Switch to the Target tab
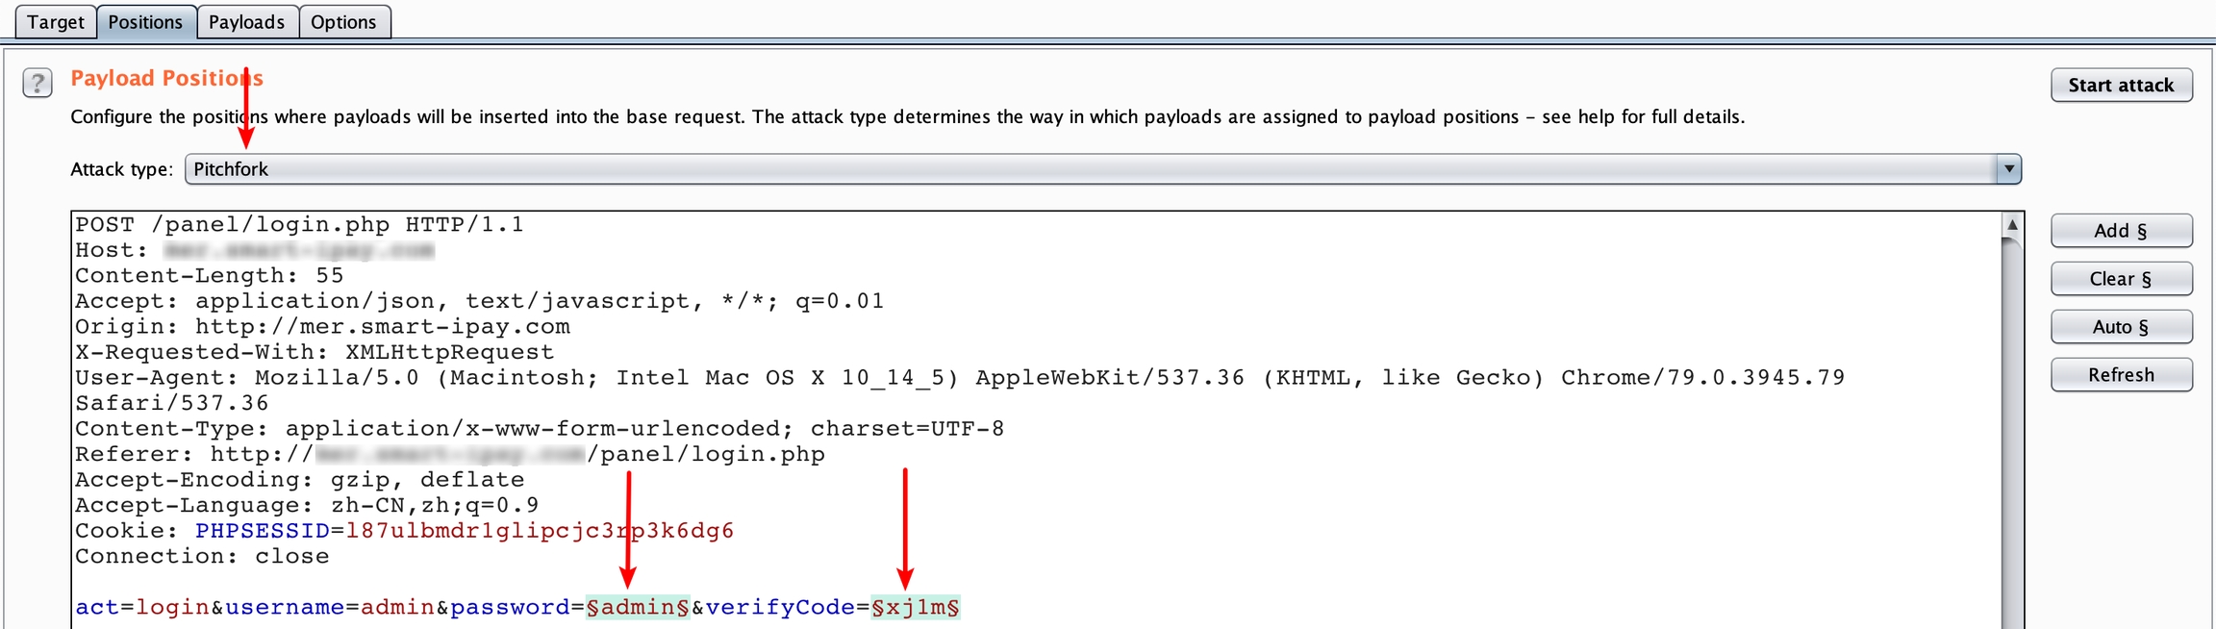 pos(56,22)
